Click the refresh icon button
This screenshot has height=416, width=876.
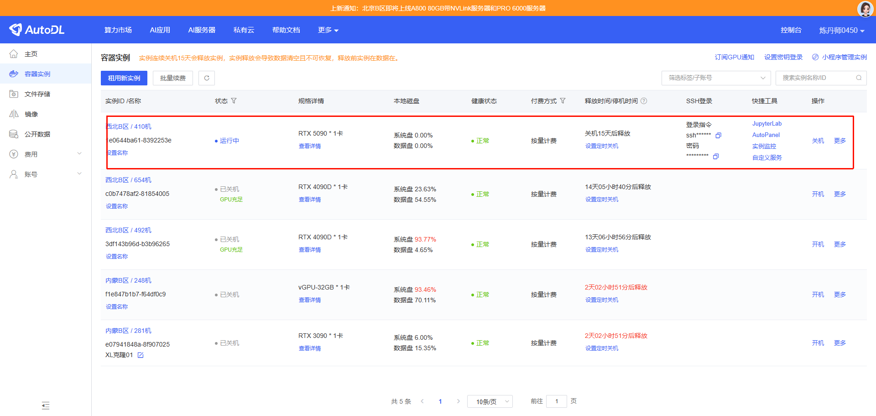pyautogui.click(x=207, y=78)
